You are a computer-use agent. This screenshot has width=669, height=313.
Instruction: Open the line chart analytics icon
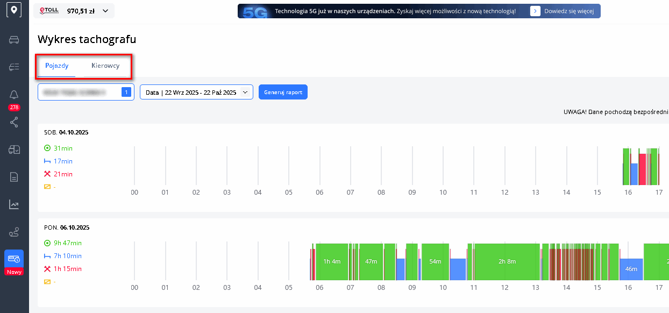tap(14, 204)
